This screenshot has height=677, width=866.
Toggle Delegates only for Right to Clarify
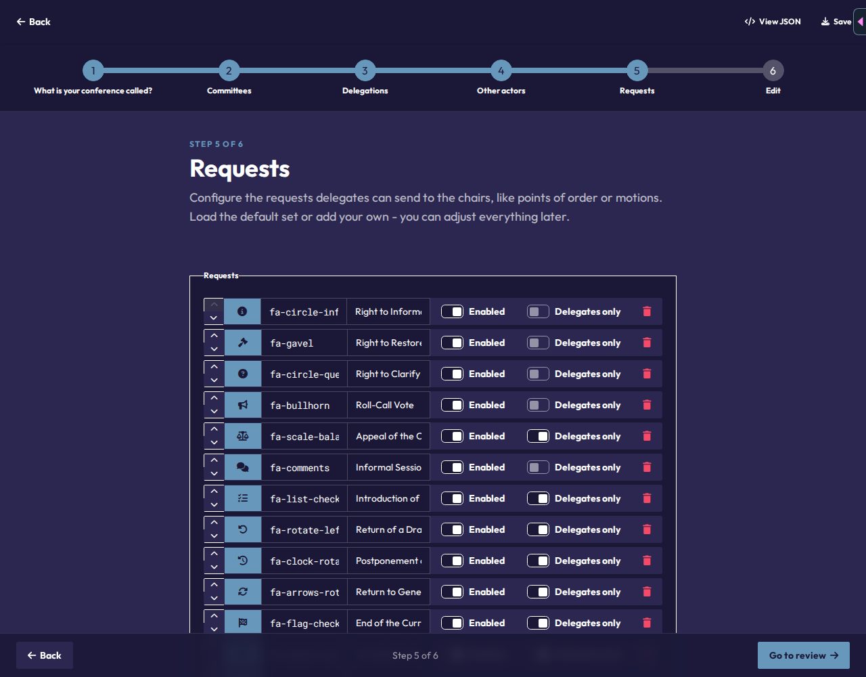click(538, 374)
